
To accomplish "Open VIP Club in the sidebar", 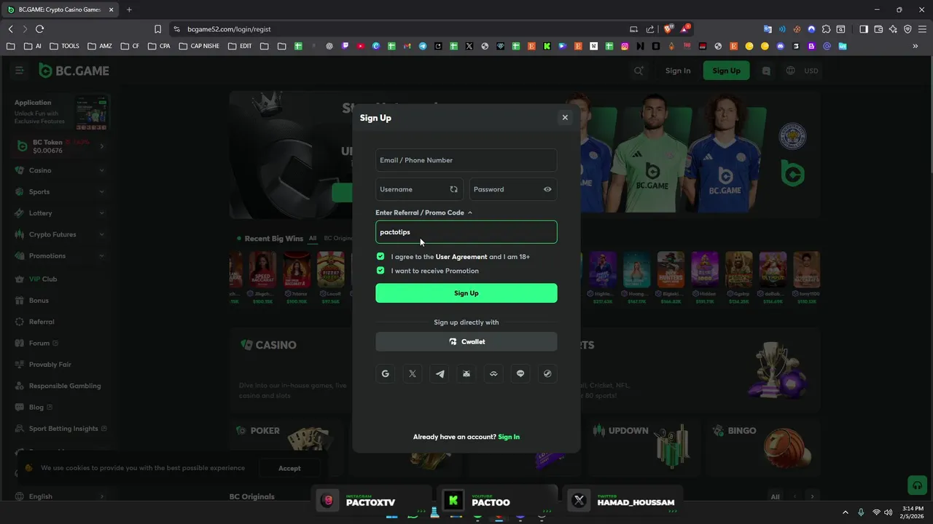I will [x=60, y=279].
